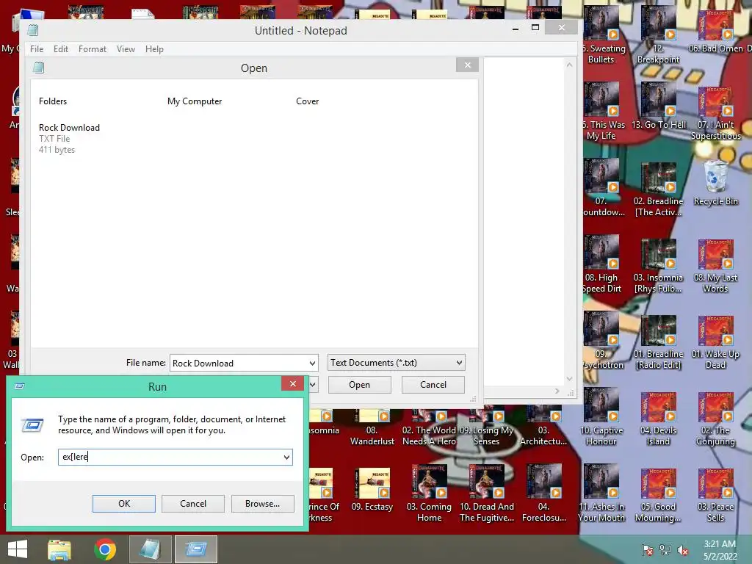This screenshot has width=752, height=564.
Task: Select '05. Good Mourning...' desktop file
Action: point(659,495)
